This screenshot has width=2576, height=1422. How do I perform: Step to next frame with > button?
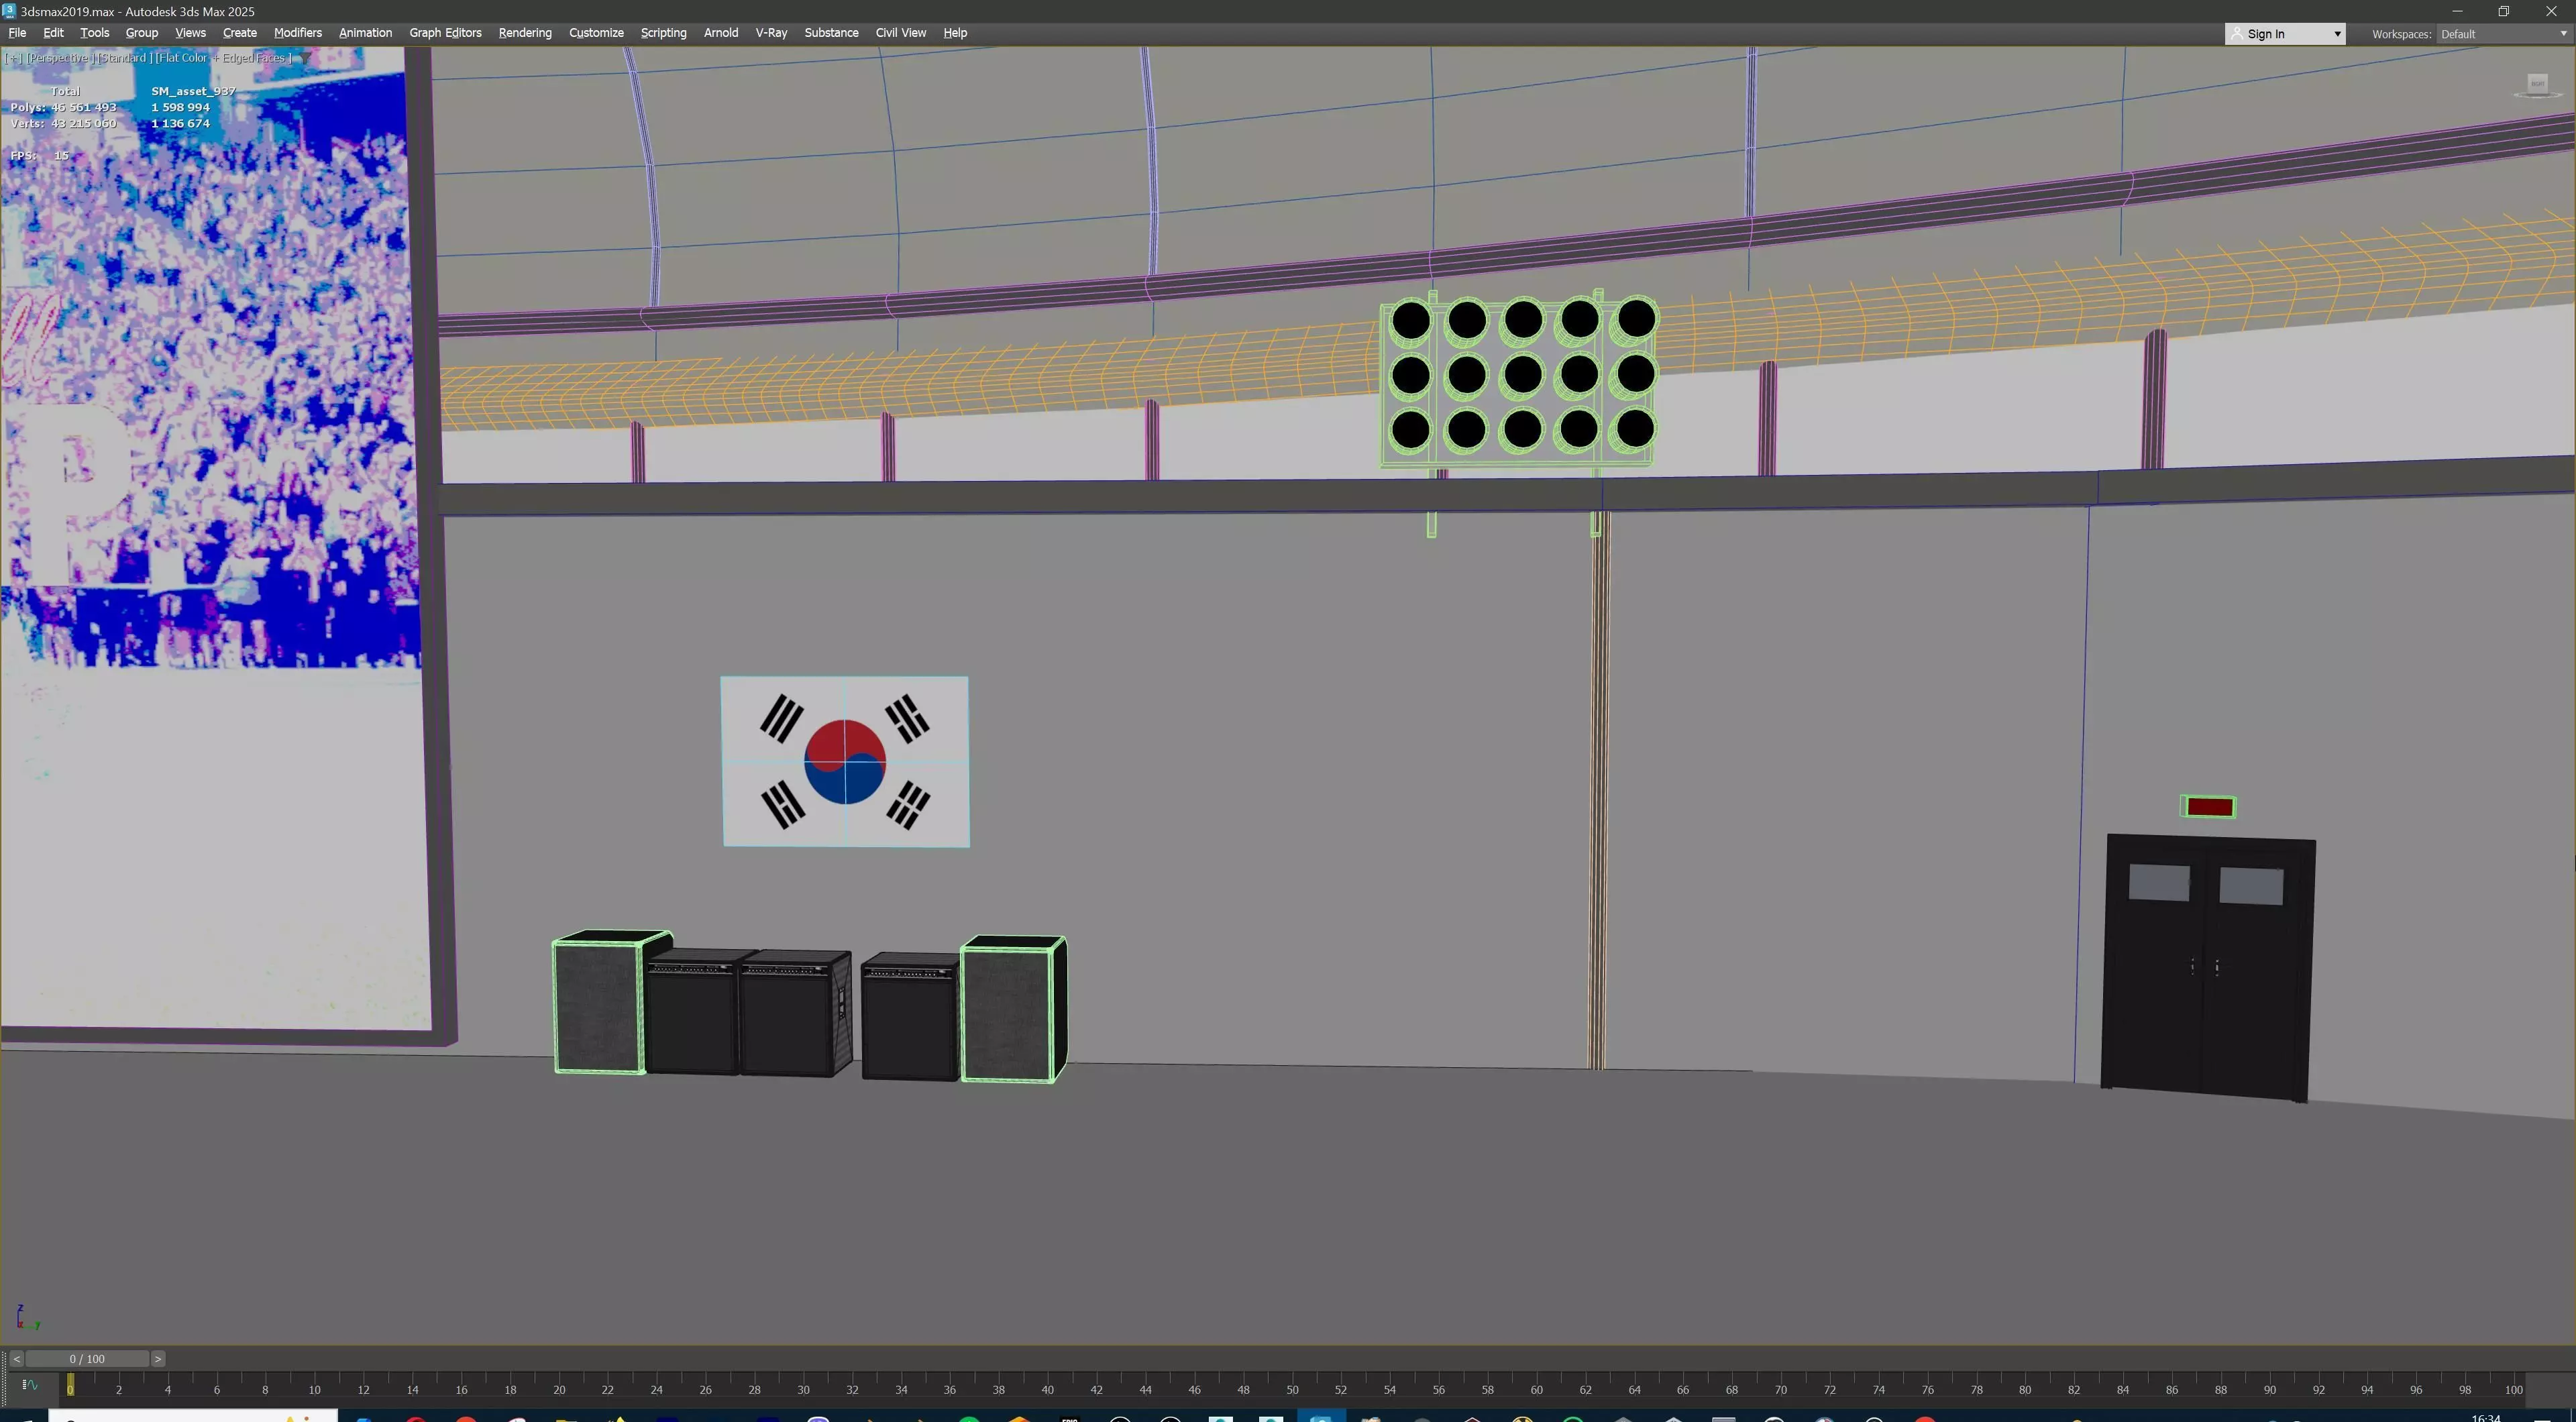click(x=158, y=1359)
